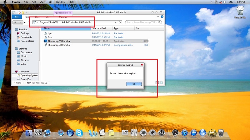Open the Apple menu
This screenshot has height=140, width=250.
pos(5,2)
